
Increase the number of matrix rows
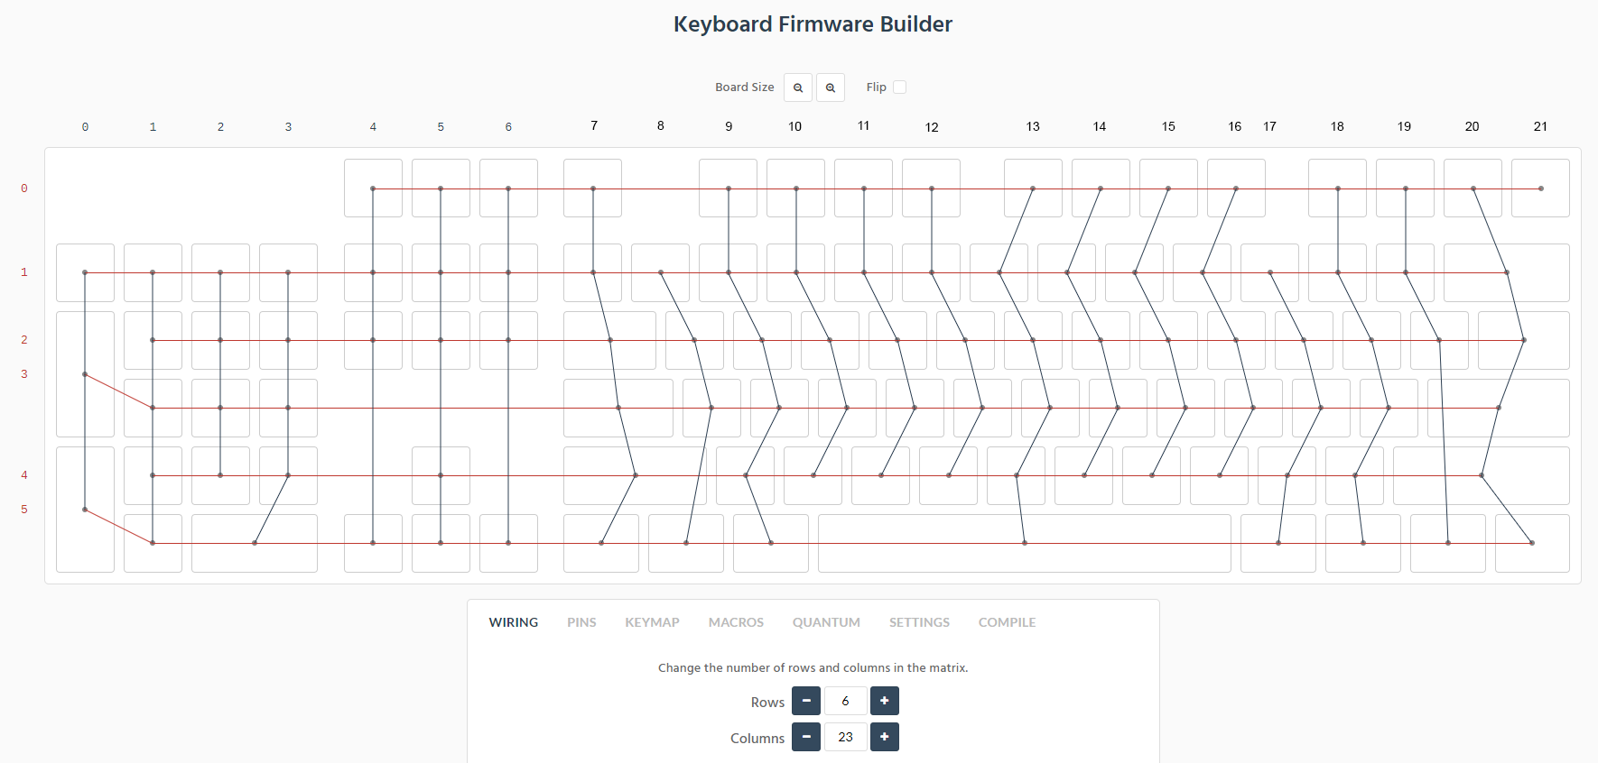(885, 701)
